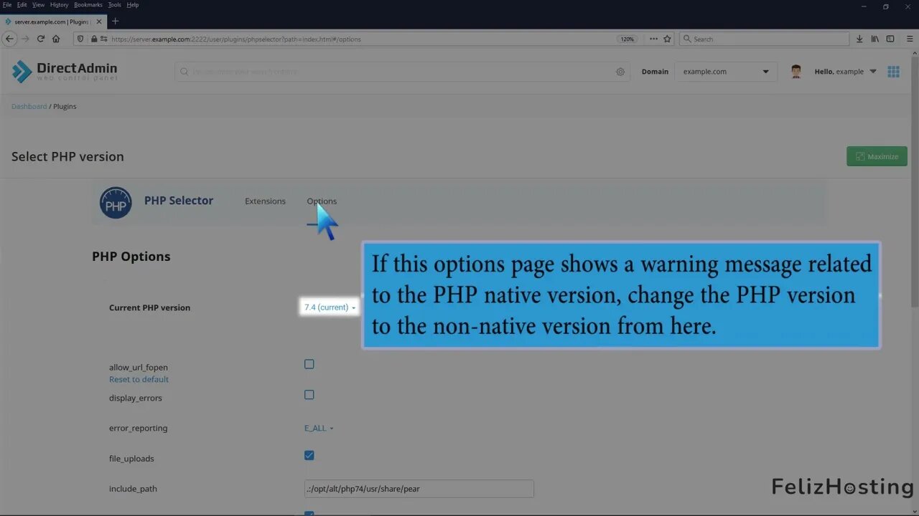Go to the browser Home page icon
Viewport: 919px width, 516px height.
point(56,39)
